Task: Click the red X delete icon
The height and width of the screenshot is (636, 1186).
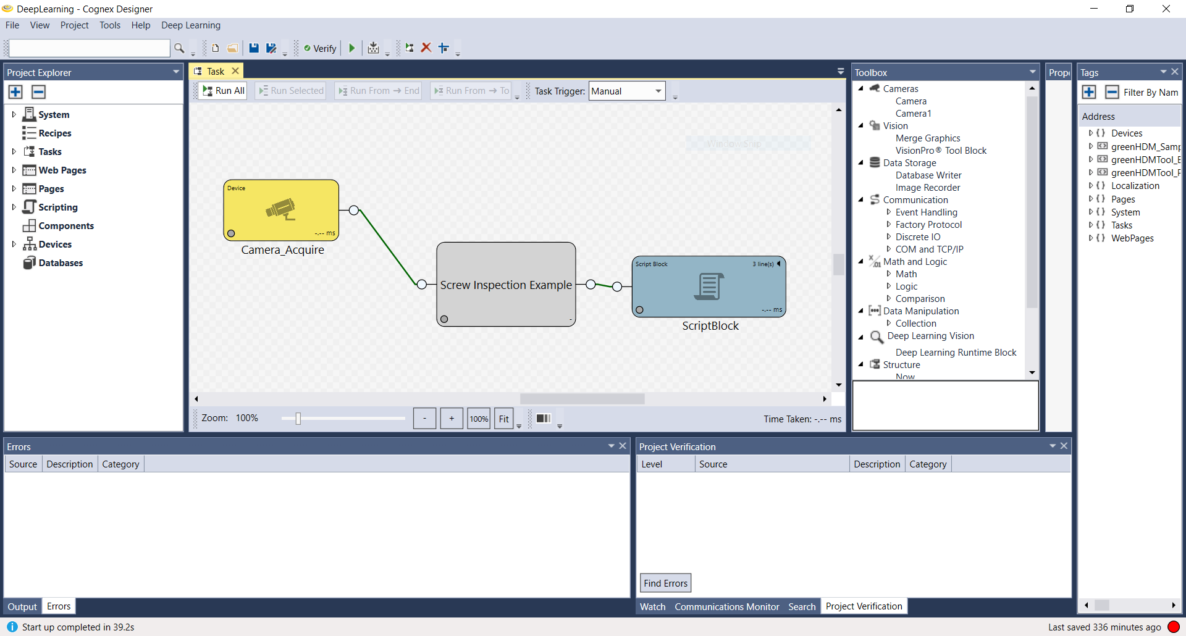Action: [x=426, y=48]
